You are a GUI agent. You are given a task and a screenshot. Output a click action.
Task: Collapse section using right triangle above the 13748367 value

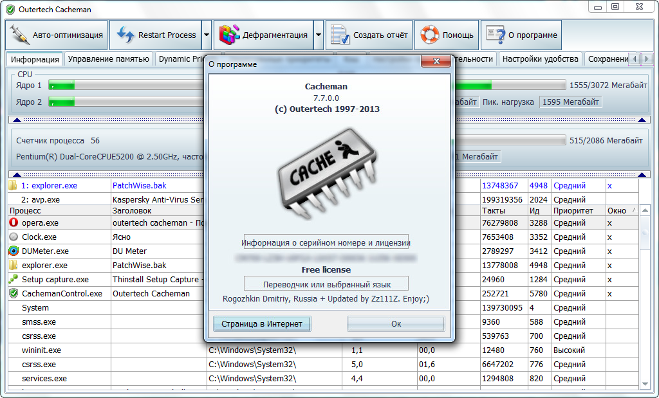click(x=642, y=174)
